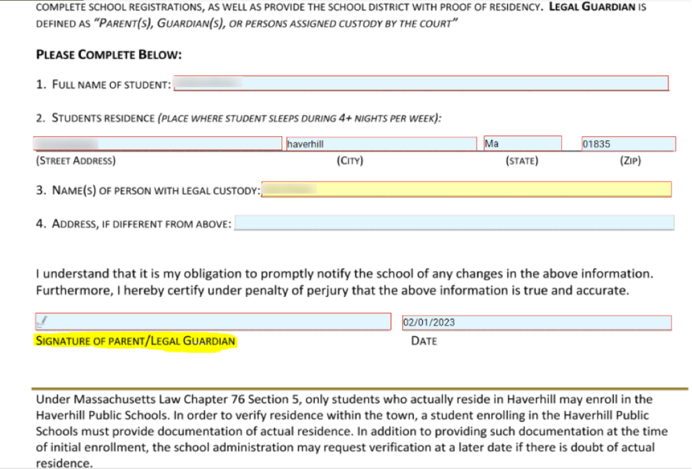
Task: Click the Street Address input field
Action: [157, 144]
